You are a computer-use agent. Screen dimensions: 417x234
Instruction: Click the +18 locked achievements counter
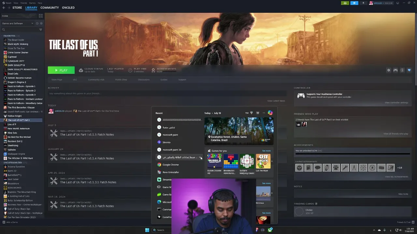point(400,168)
